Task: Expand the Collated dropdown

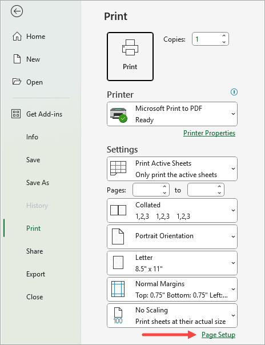Action: coord(172,211)
